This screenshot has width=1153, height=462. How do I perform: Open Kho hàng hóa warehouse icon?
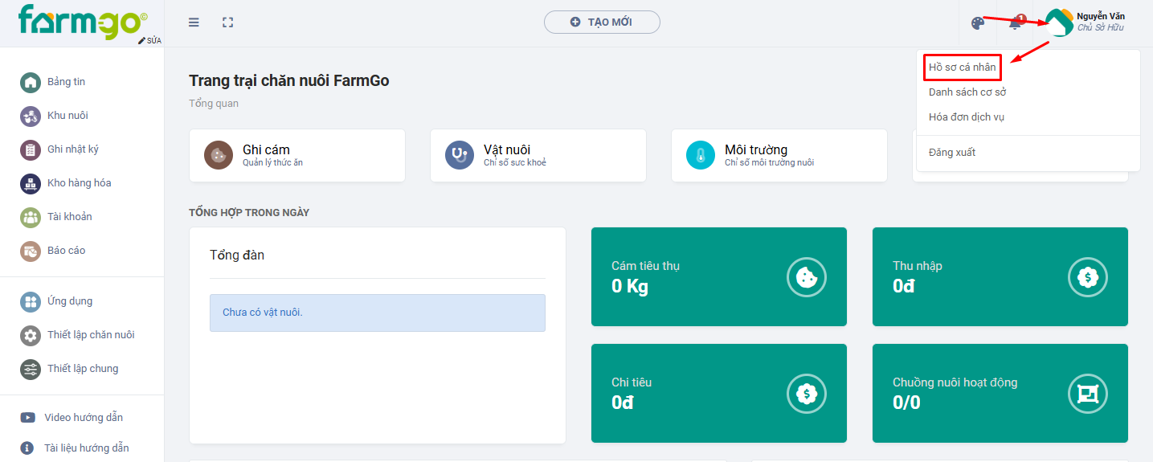coord(31,183)
